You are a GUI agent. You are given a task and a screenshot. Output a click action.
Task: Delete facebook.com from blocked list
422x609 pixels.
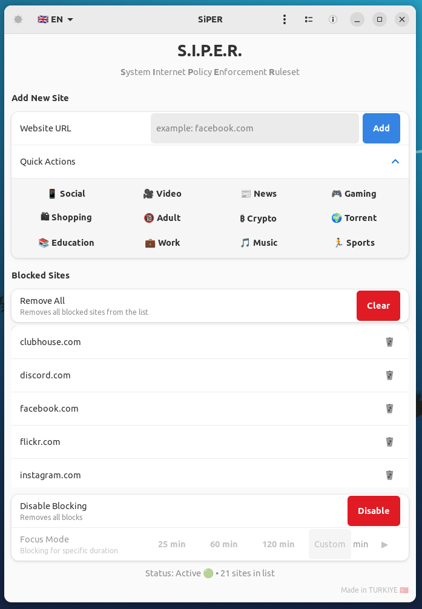390,409
